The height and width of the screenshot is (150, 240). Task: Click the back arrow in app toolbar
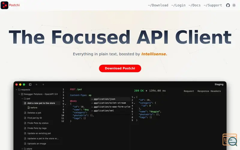[37, 85]
